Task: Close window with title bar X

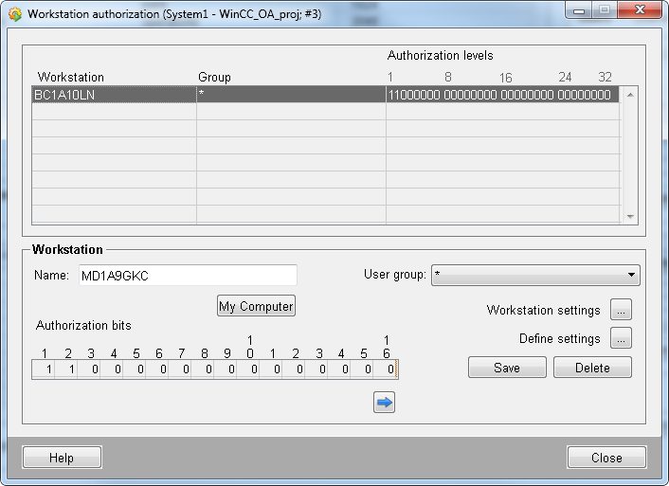Action: pyautogui.click(x=640, y=10)
